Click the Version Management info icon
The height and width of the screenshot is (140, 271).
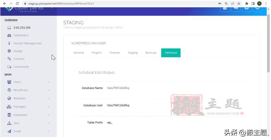[x=9, y=43]
